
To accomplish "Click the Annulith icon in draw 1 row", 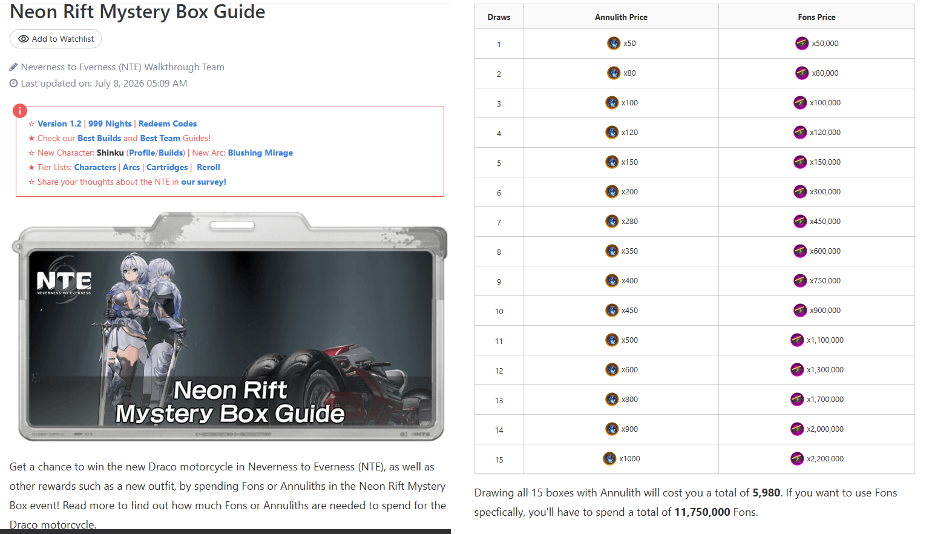I will (614, 43).
